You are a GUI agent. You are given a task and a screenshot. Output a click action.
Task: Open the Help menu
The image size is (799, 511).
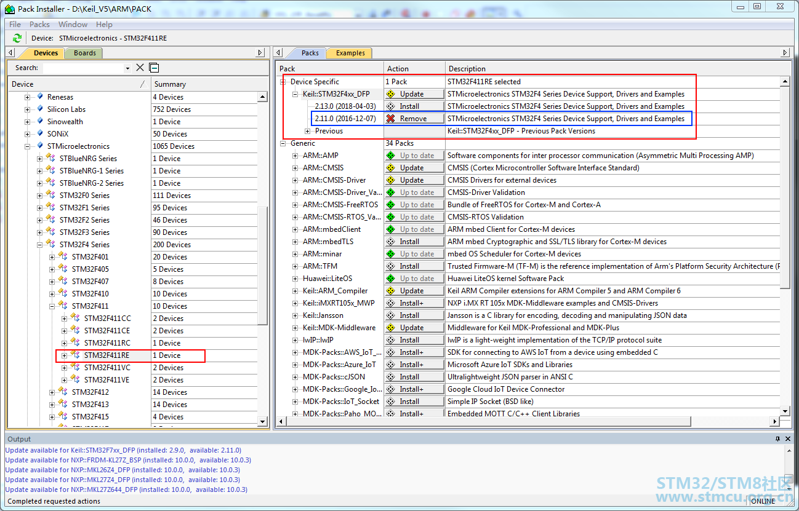(104, 24)
